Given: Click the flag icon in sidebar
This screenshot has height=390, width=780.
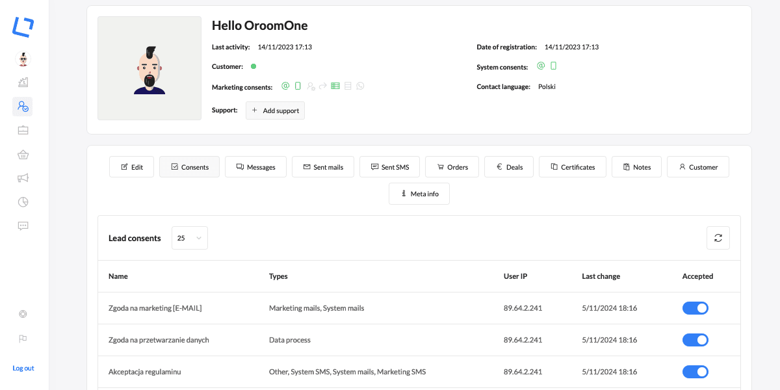Looking at the screenshot, I should tap(23, 338).
